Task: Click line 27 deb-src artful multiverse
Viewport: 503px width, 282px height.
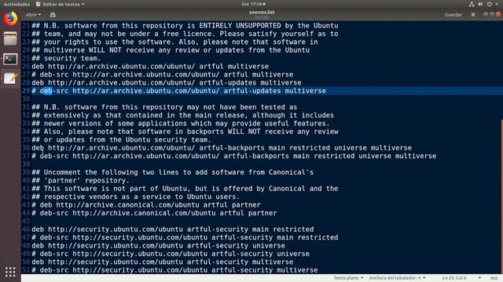Action: [x=163, y=74]
